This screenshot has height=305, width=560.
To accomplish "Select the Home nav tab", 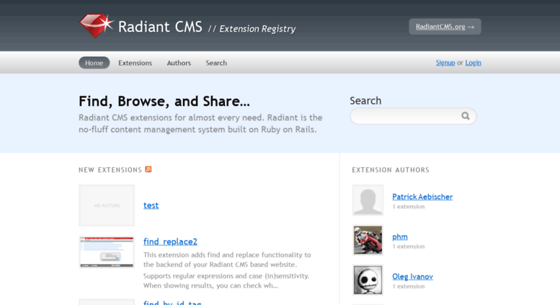I will (94, 63).
